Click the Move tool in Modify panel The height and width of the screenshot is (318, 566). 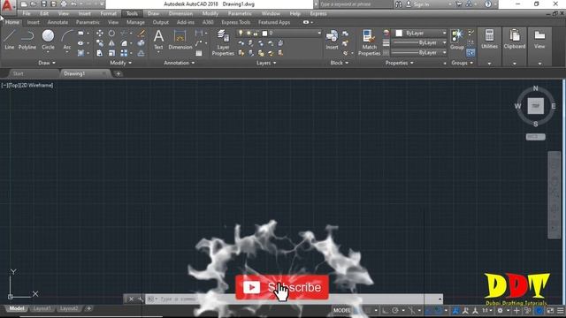[100, 34]
